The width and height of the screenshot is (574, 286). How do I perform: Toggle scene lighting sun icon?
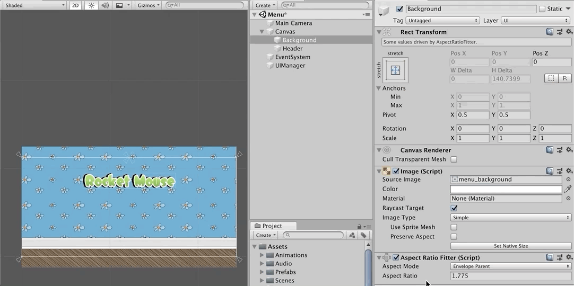(91, 5)
